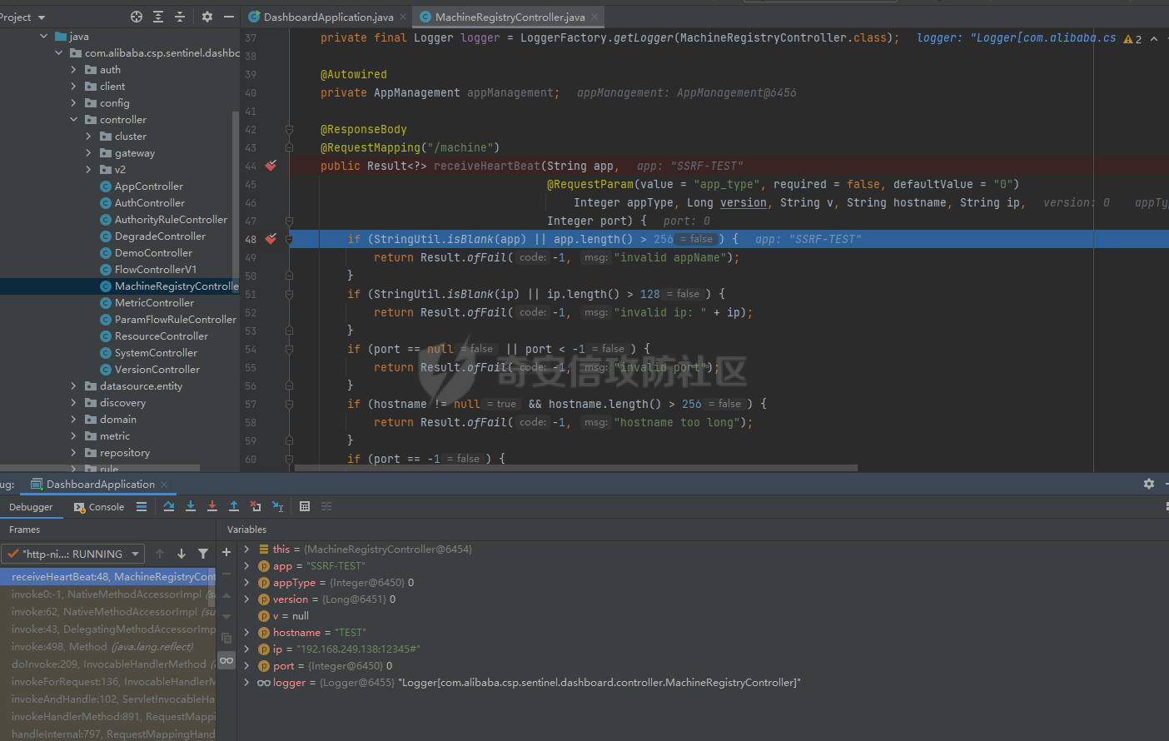Click the Frames filter funnel icon
Viewport: 1169px width, 741px height.
[203, 554]
